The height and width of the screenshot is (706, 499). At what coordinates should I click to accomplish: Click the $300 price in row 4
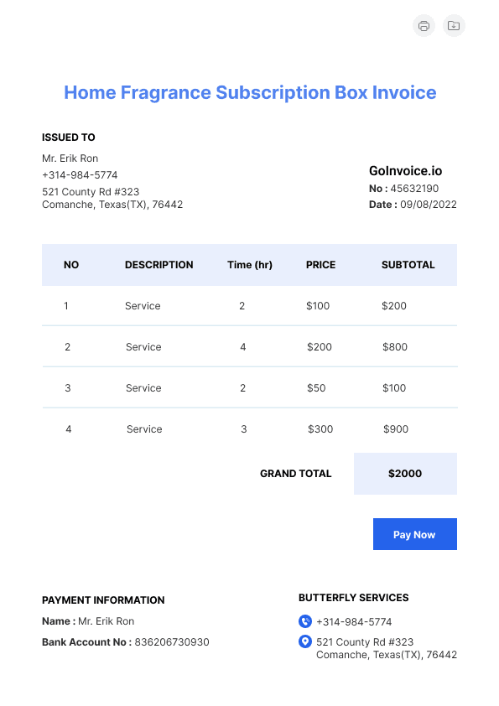[x=320, y=429]
